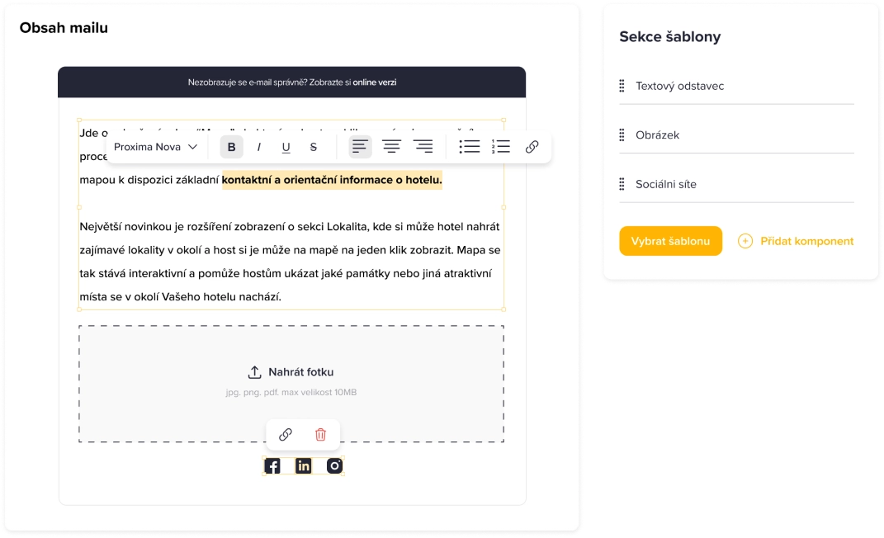Apply strikethrough formatting
884x538 pixels.
pyautogui.click(x=313, y=147)
